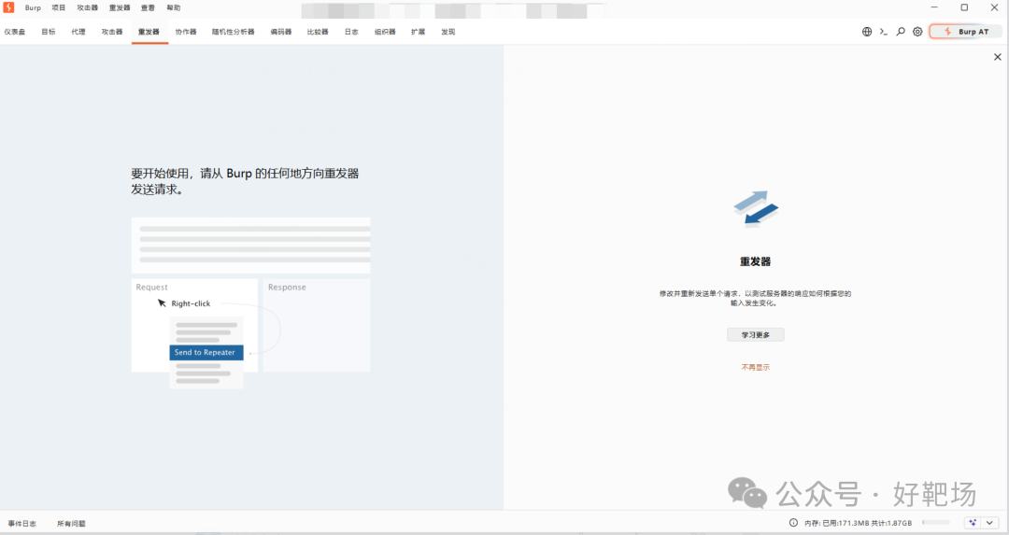Viewport: 1009px width, 535px height.
Task: Switch to the 发现 tab
Action: click(448, 32)
